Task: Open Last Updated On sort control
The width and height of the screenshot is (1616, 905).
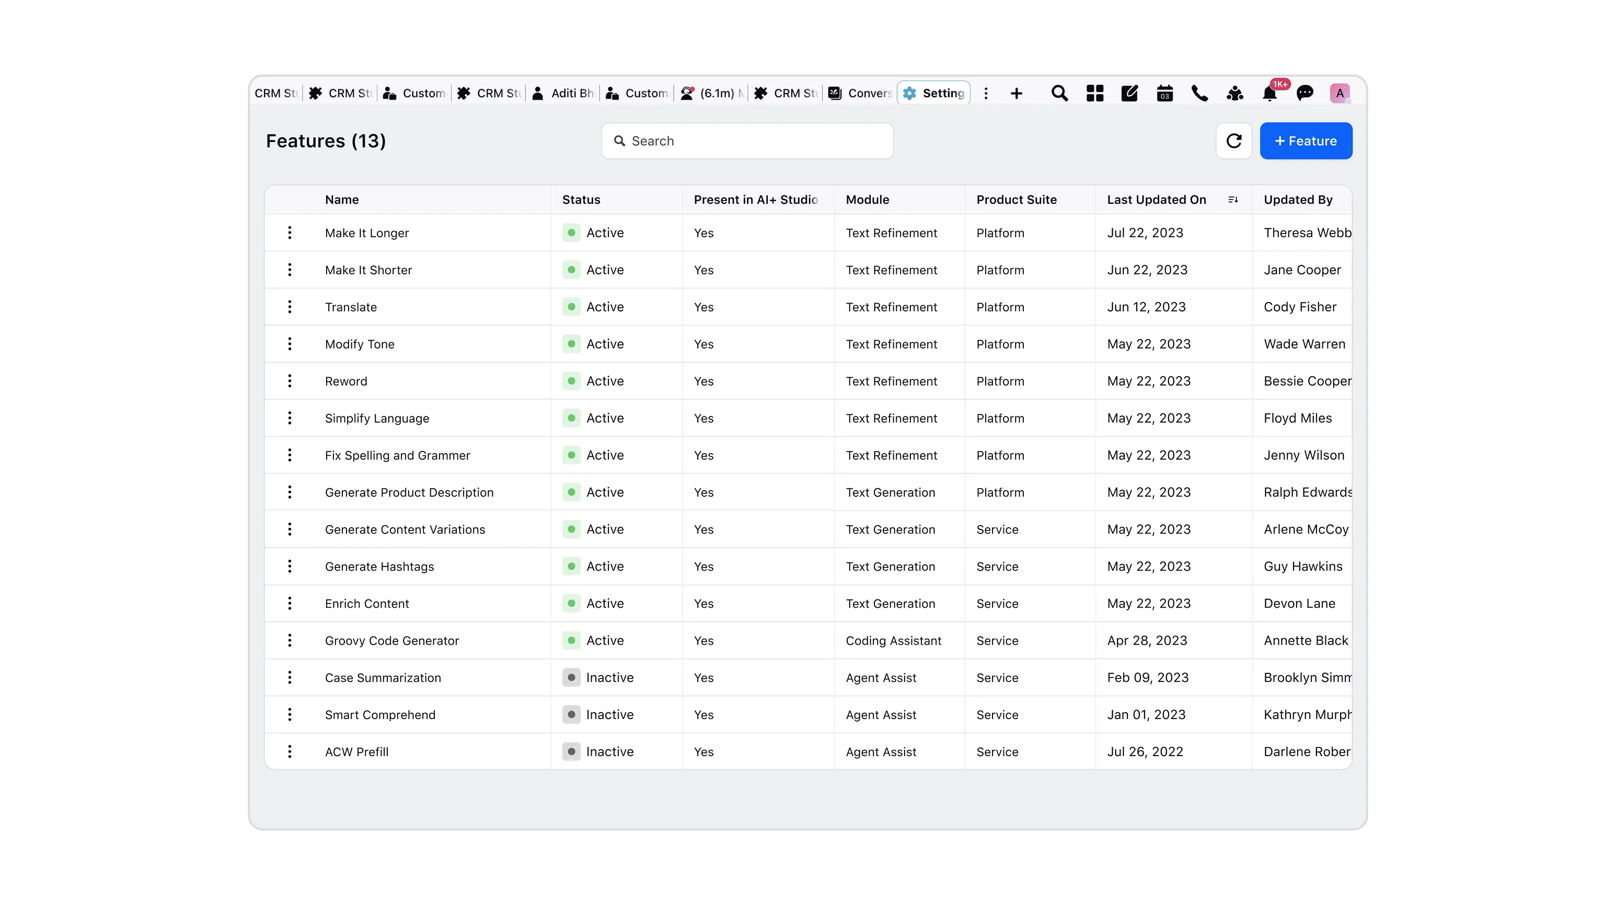Action: point(1233,200)
